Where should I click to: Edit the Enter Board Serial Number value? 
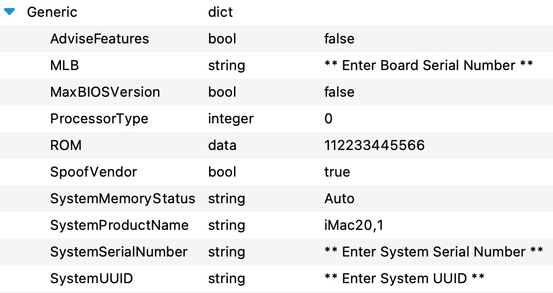click(429, 65)
